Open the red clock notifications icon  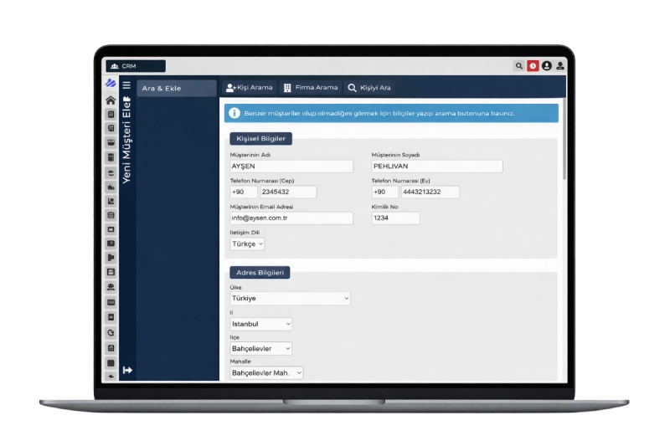pos(533,66)
